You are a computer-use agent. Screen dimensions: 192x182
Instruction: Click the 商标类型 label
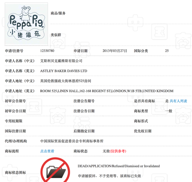pyautogui.click(x=141, y=111)
